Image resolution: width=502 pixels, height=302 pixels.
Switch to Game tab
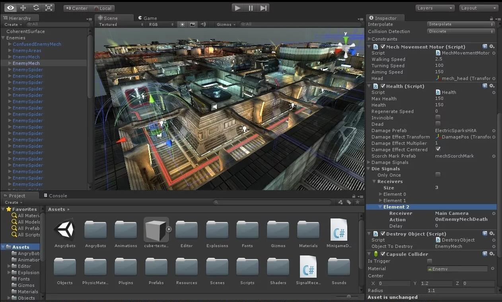click(147, 18)
